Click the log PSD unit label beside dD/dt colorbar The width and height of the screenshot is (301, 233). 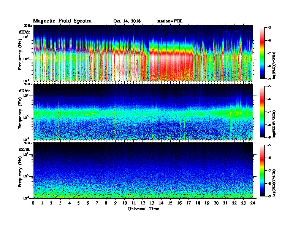pyautogui.click(x=274, y=124)
